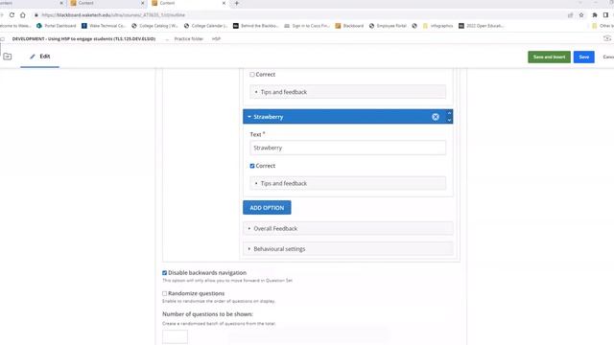Enable the Randomize questions checkbox

point(164,293)
